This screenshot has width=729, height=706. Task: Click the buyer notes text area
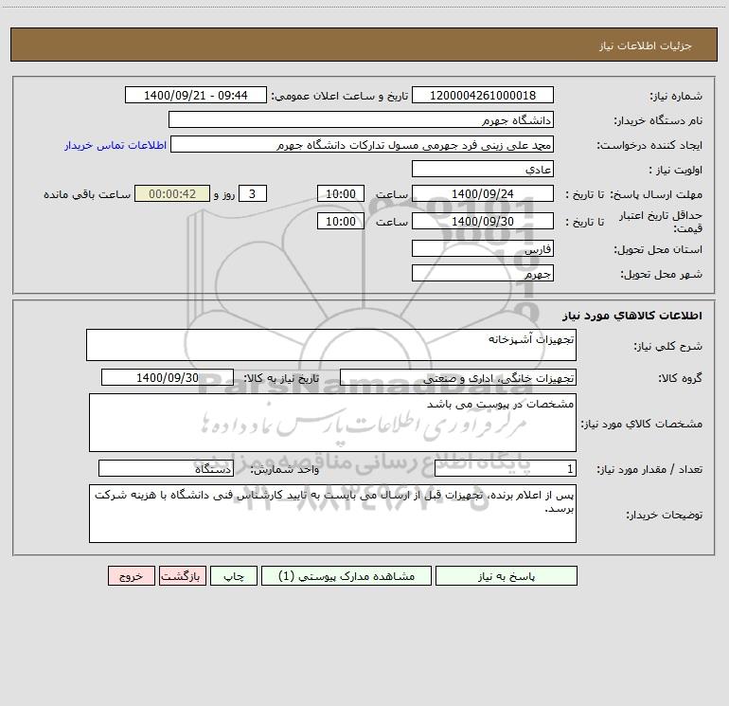click(x=332, y=514)
